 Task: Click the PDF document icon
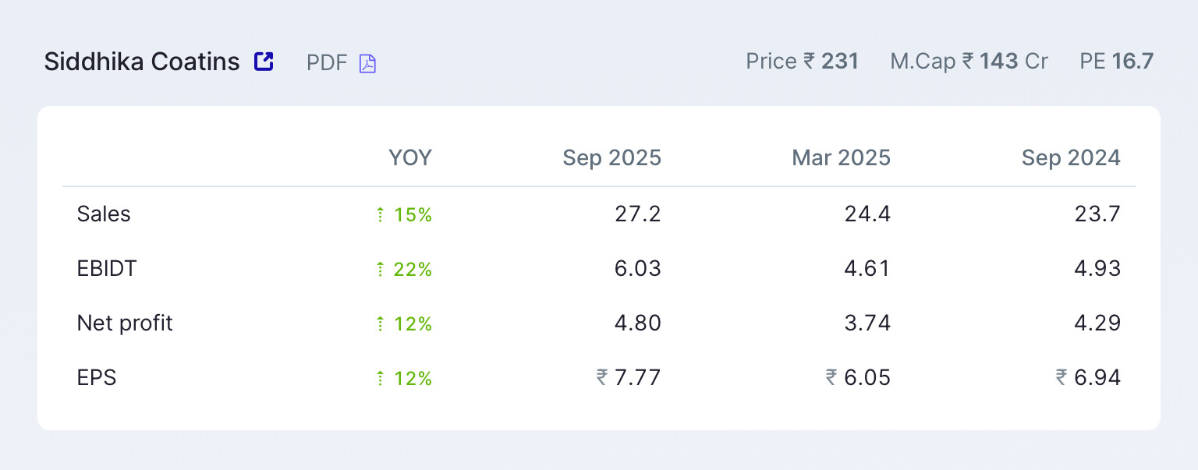click(x=367, y=63)
